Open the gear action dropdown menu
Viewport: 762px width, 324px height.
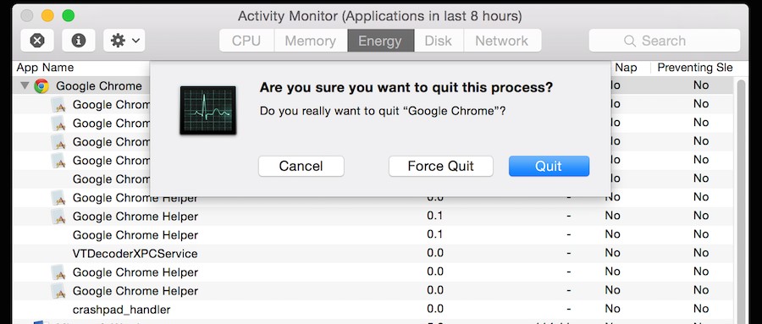(124, 41)
